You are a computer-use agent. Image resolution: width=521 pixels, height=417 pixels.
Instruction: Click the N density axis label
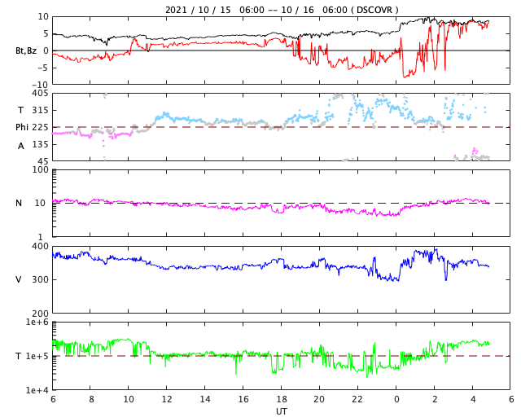(x=19, y=203)
